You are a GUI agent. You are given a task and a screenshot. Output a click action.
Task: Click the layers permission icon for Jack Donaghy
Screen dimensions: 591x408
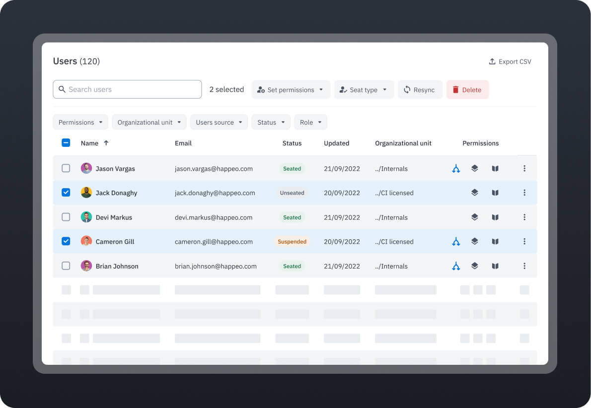click(475, 193)
